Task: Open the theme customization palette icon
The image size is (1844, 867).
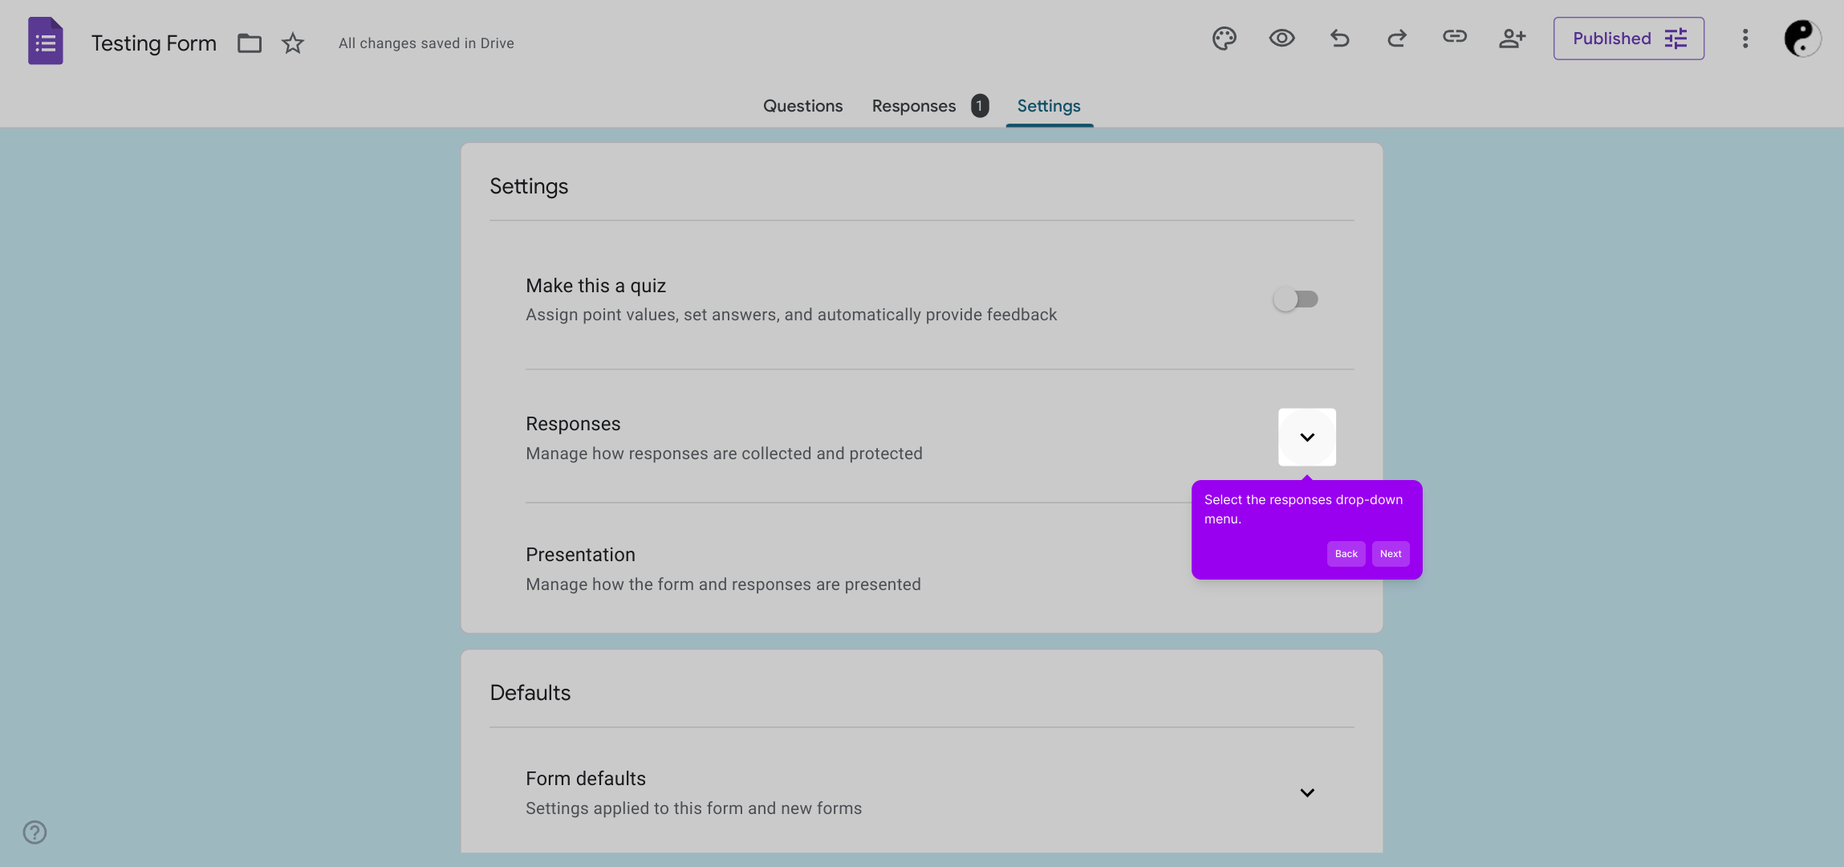Action: tap(1224, 39)
